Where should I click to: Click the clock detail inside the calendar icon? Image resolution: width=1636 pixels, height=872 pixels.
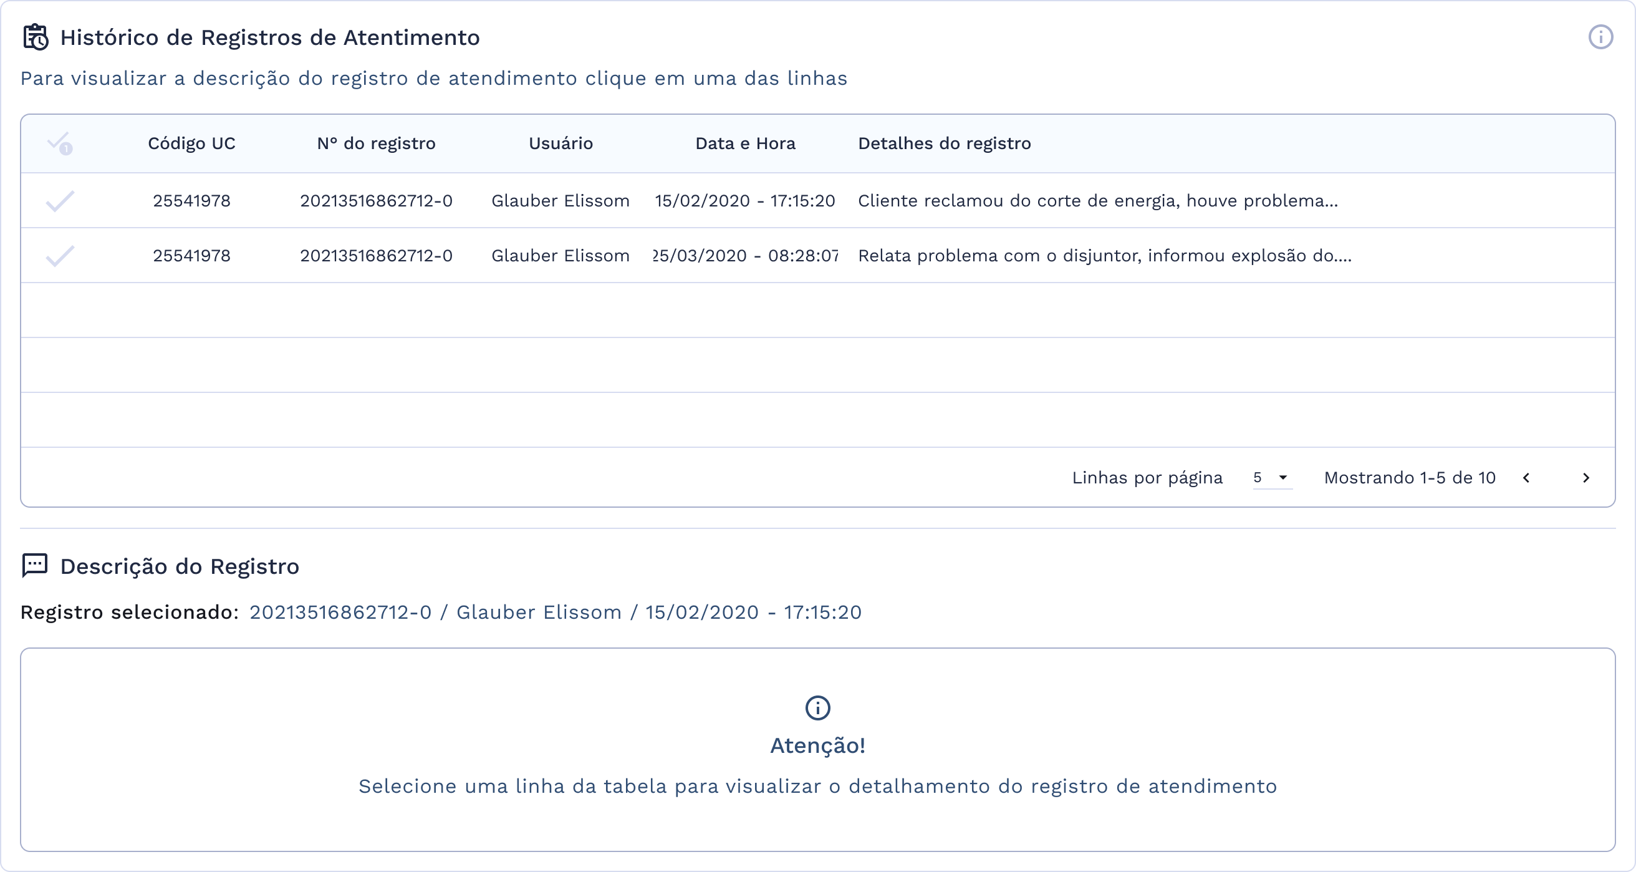pyautogui.click(x=41, y=44)
